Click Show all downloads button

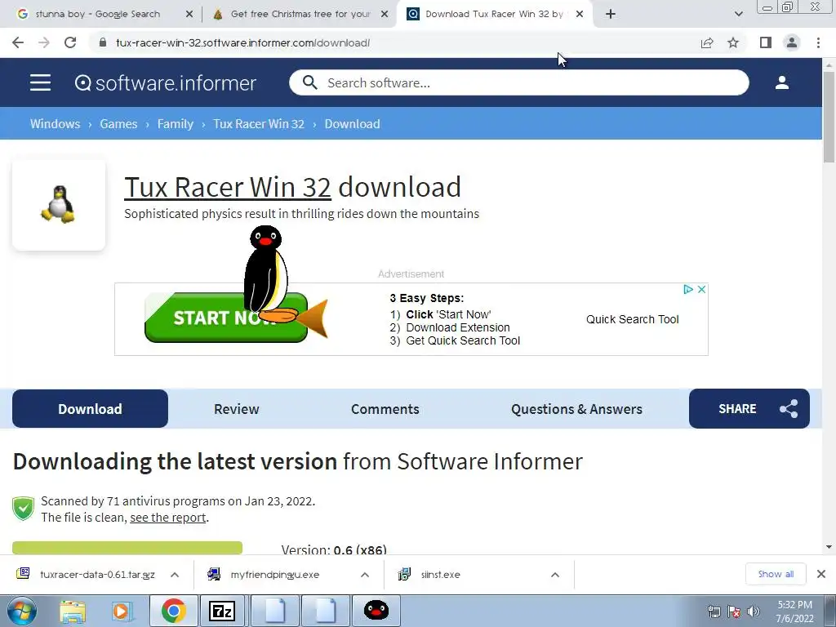point(776,574)
